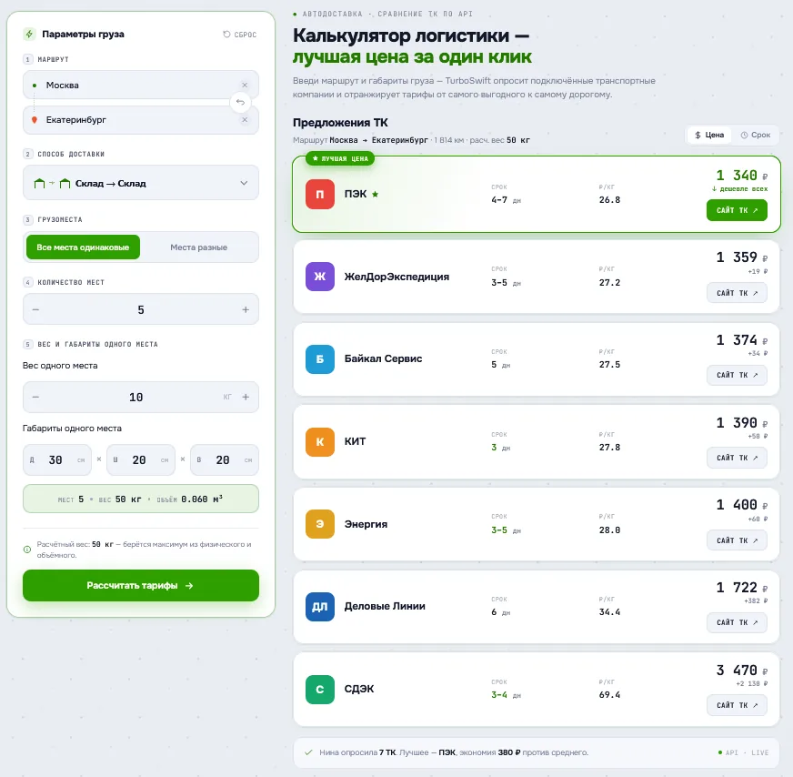793x777 pixels.
Task: Click ЖелДорЭкспедиция rate 27.2 ₽/кг
Action: pyautogui.click(x=609, y=283)
